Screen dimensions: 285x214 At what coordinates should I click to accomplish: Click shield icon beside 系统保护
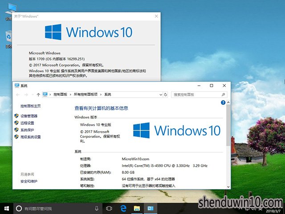tap(16, 130)
